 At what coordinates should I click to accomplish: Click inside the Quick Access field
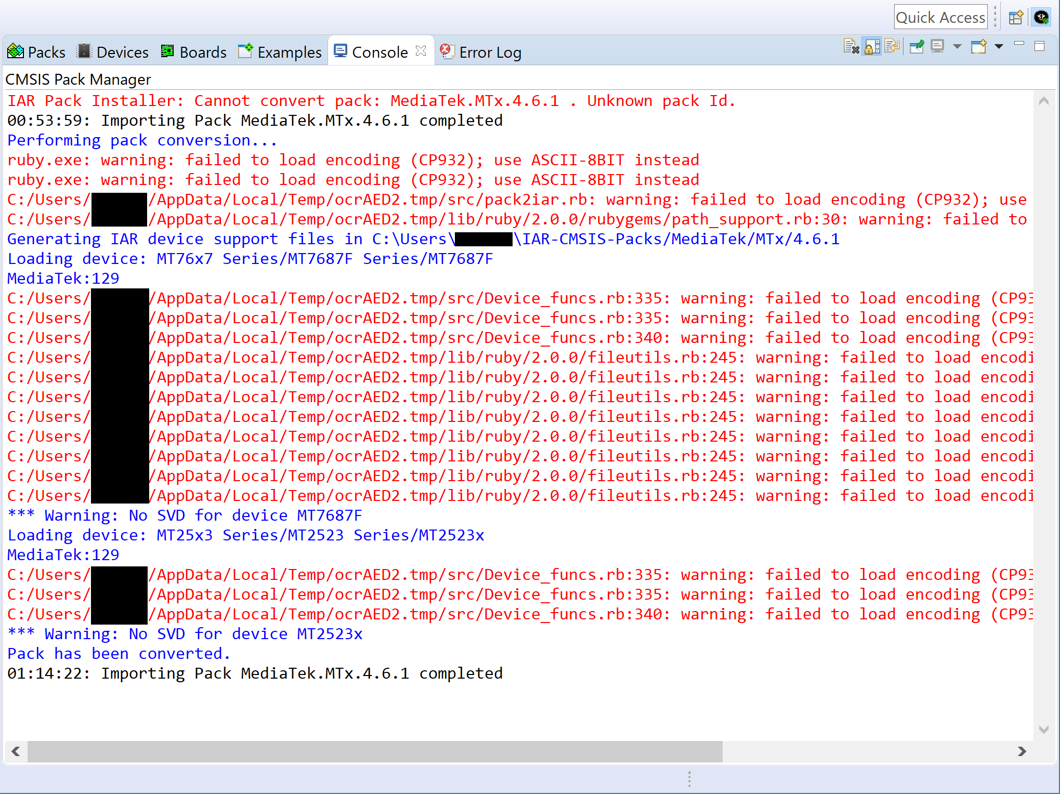(x=940, y=17)
